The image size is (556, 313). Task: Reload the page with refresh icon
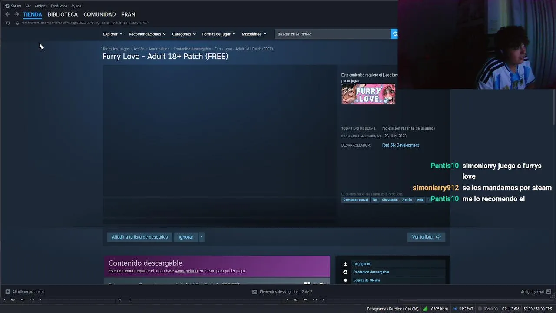pyautogui.click(x=7, y=23)
